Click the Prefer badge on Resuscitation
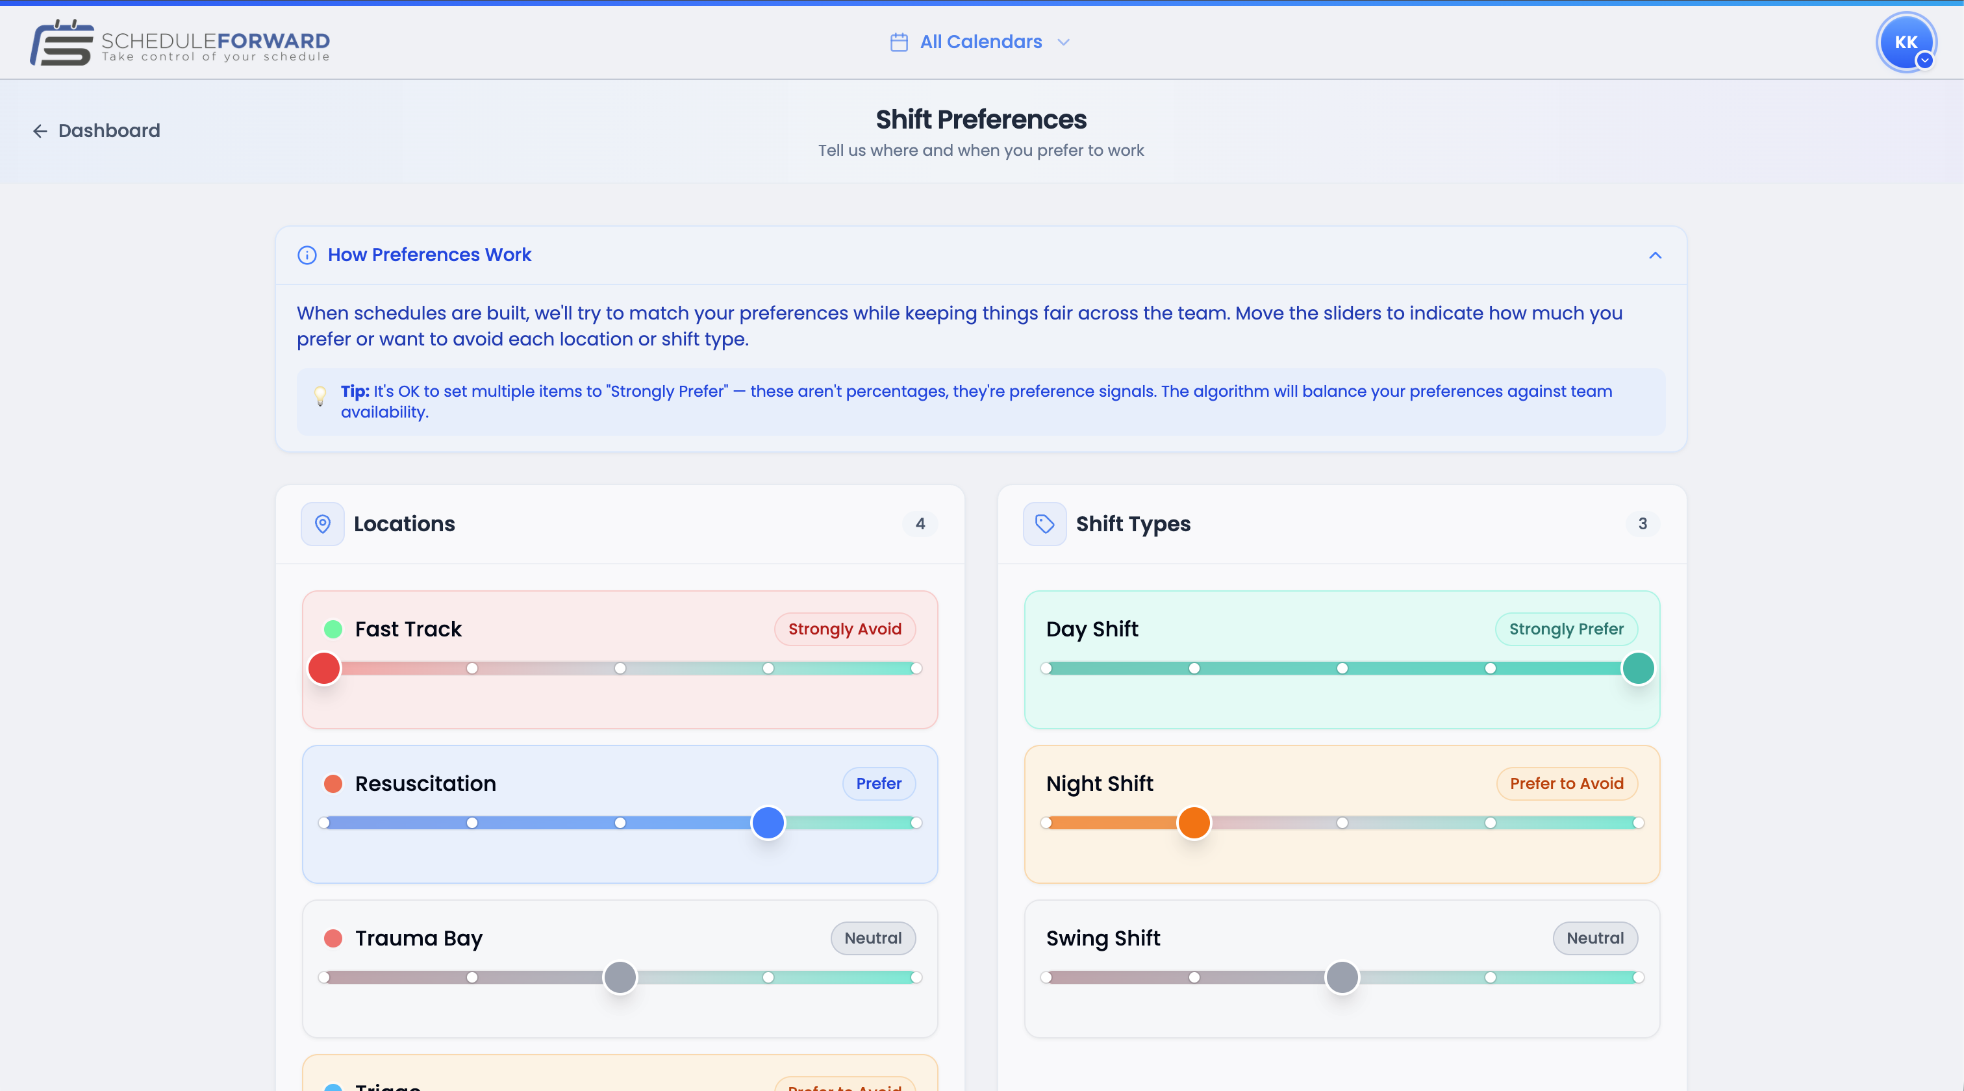 click(x=878, y=784)
